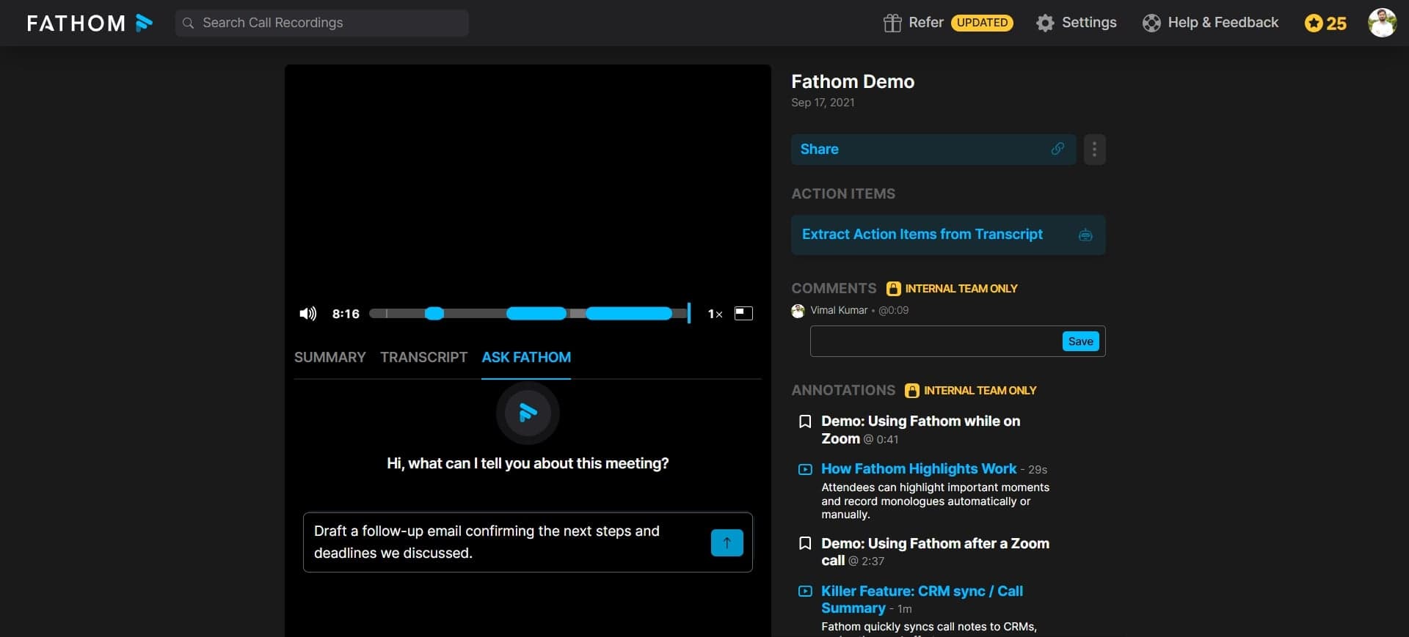Open the playback speed 1x selector
Screen dimensions: 1409x637
(714, 314)
